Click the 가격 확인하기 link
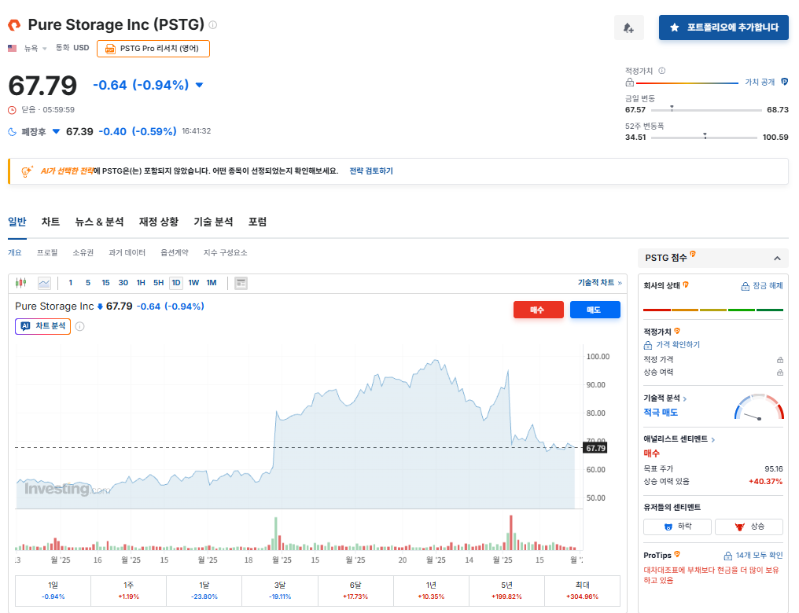The image size is (799, 613). coord(672,345)
